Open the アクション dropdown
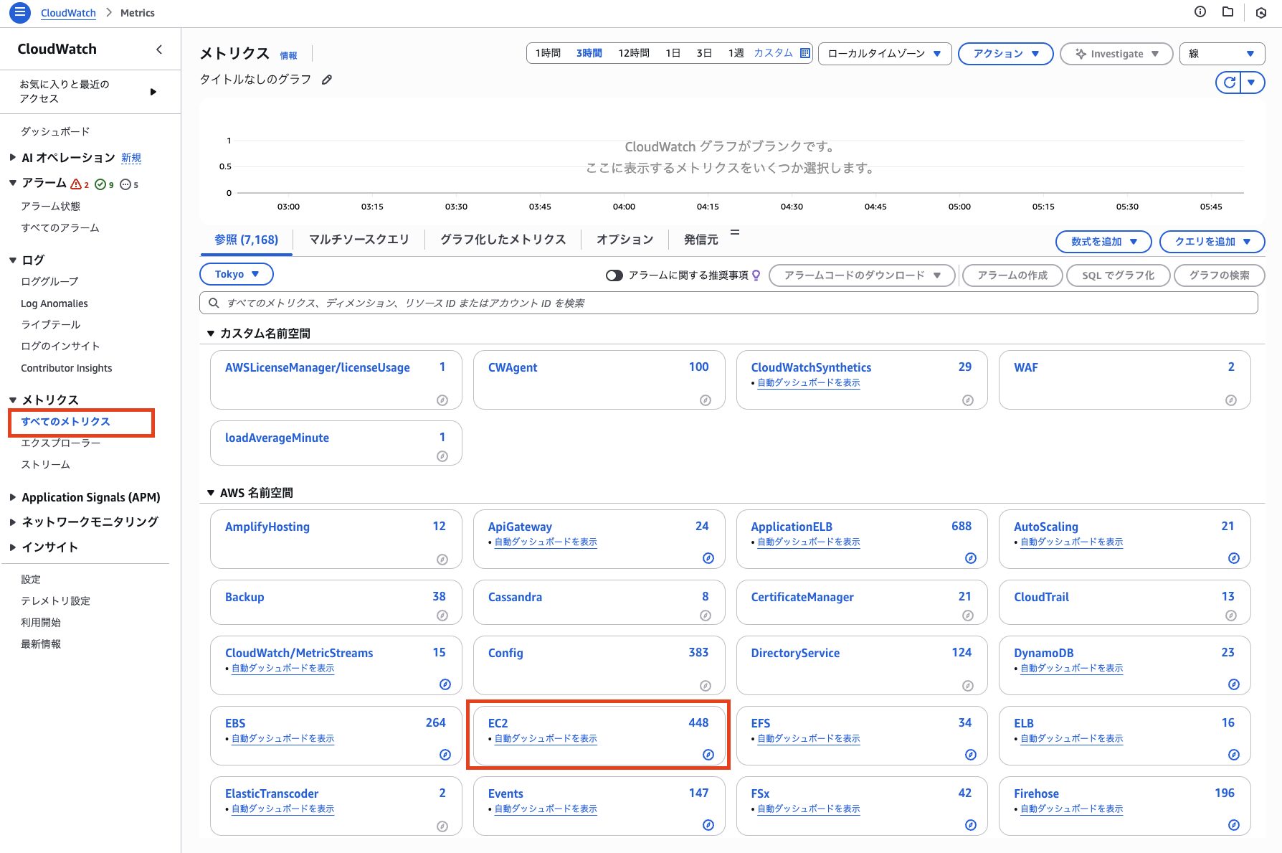The image size is (1282, 853). [1006, 54]
